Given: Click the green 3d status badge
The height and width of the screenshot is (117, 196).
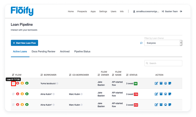Looking at the screenshot, I should [x=136, y=83].
